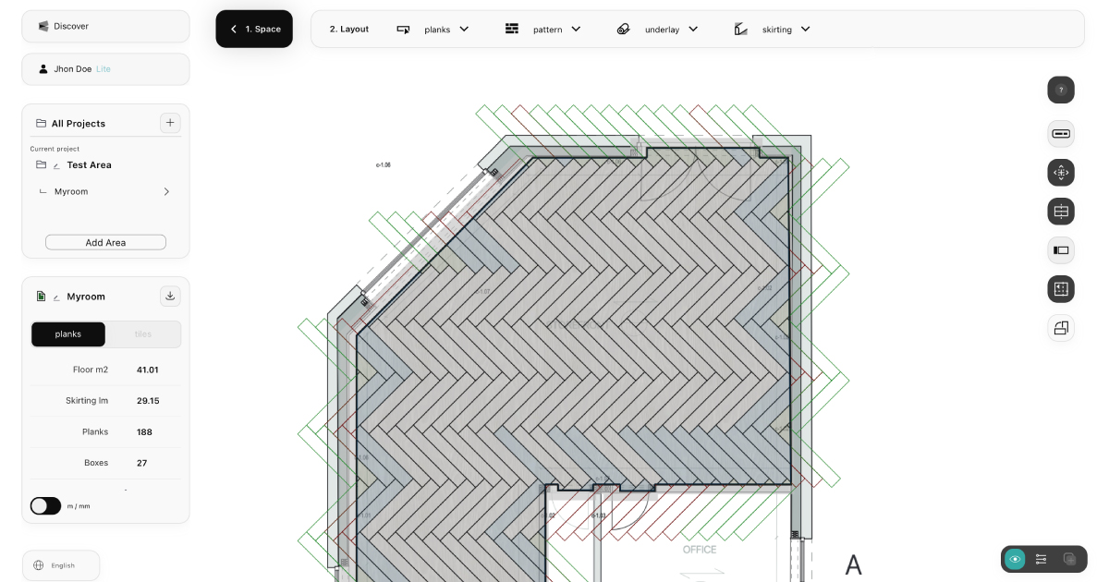This screenshot has width=1109, height=582.
Task: Switch to the tiles option
Action: click(143, 334)
